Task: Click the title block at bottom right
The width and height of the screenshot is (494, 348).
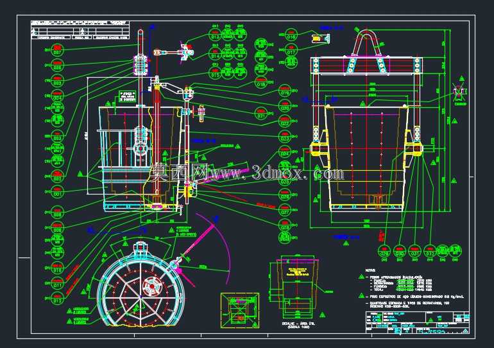Action: click(x=418, y=322)
